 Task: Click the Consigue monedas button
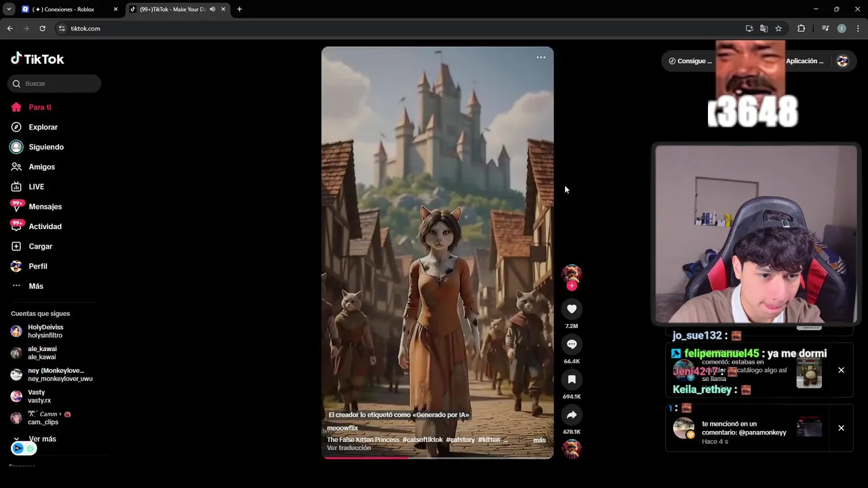point(690,61)
